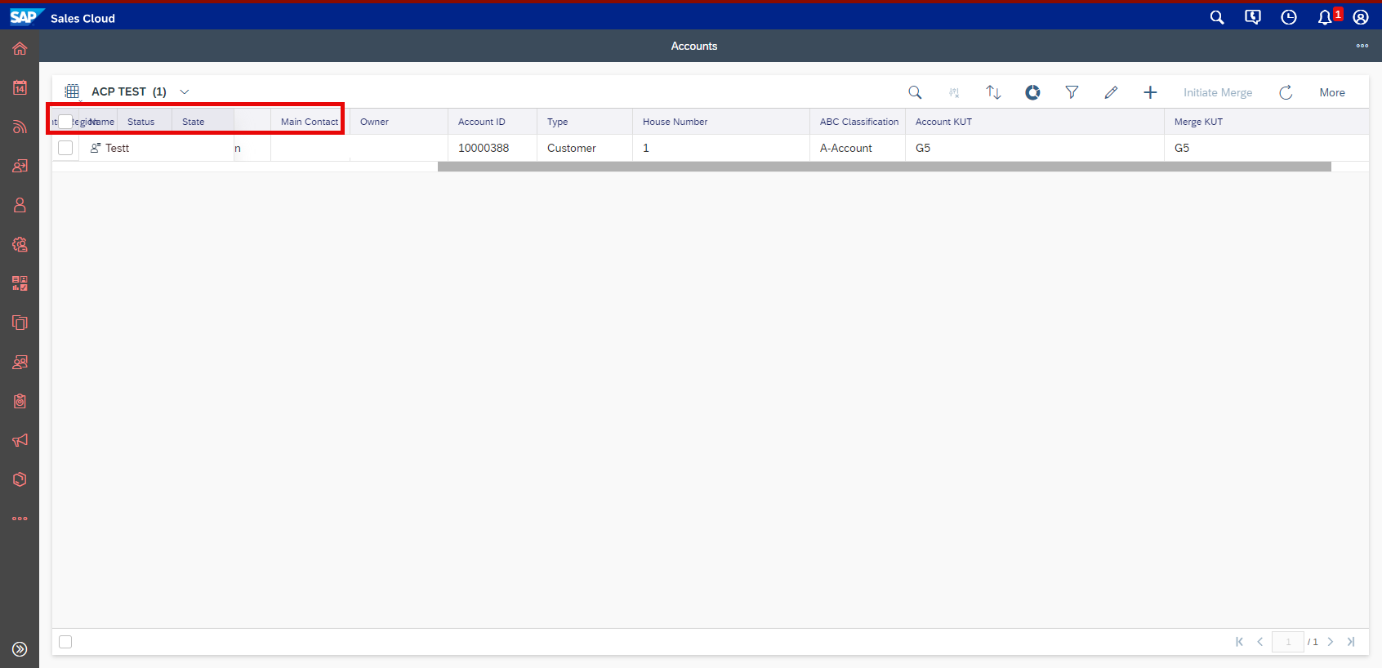Open the sort arrows option
1382x668 pixels.
[993, 92]
